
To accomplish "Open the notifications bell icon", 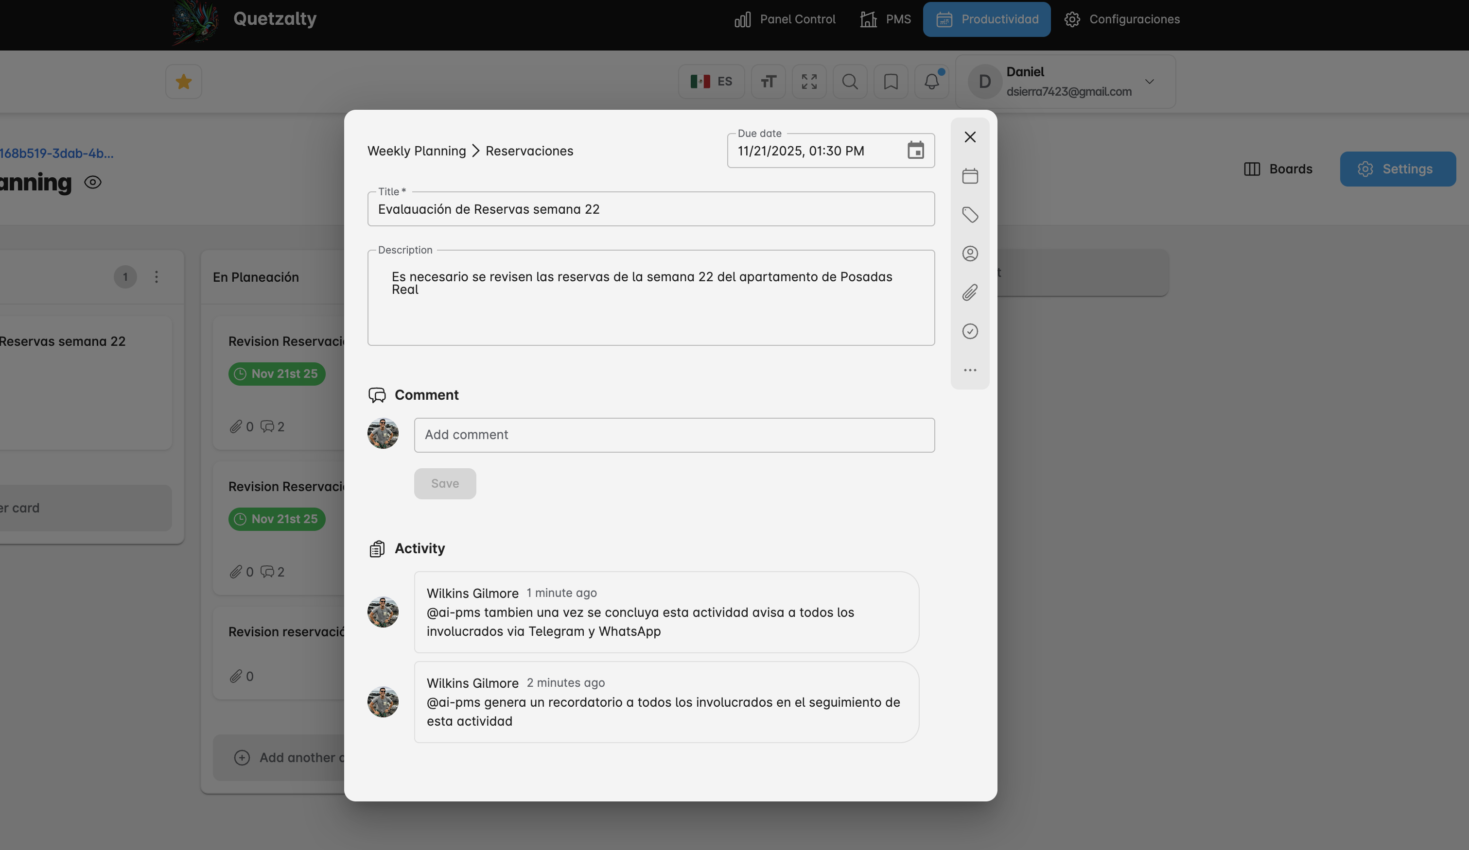I will point(931,82).
